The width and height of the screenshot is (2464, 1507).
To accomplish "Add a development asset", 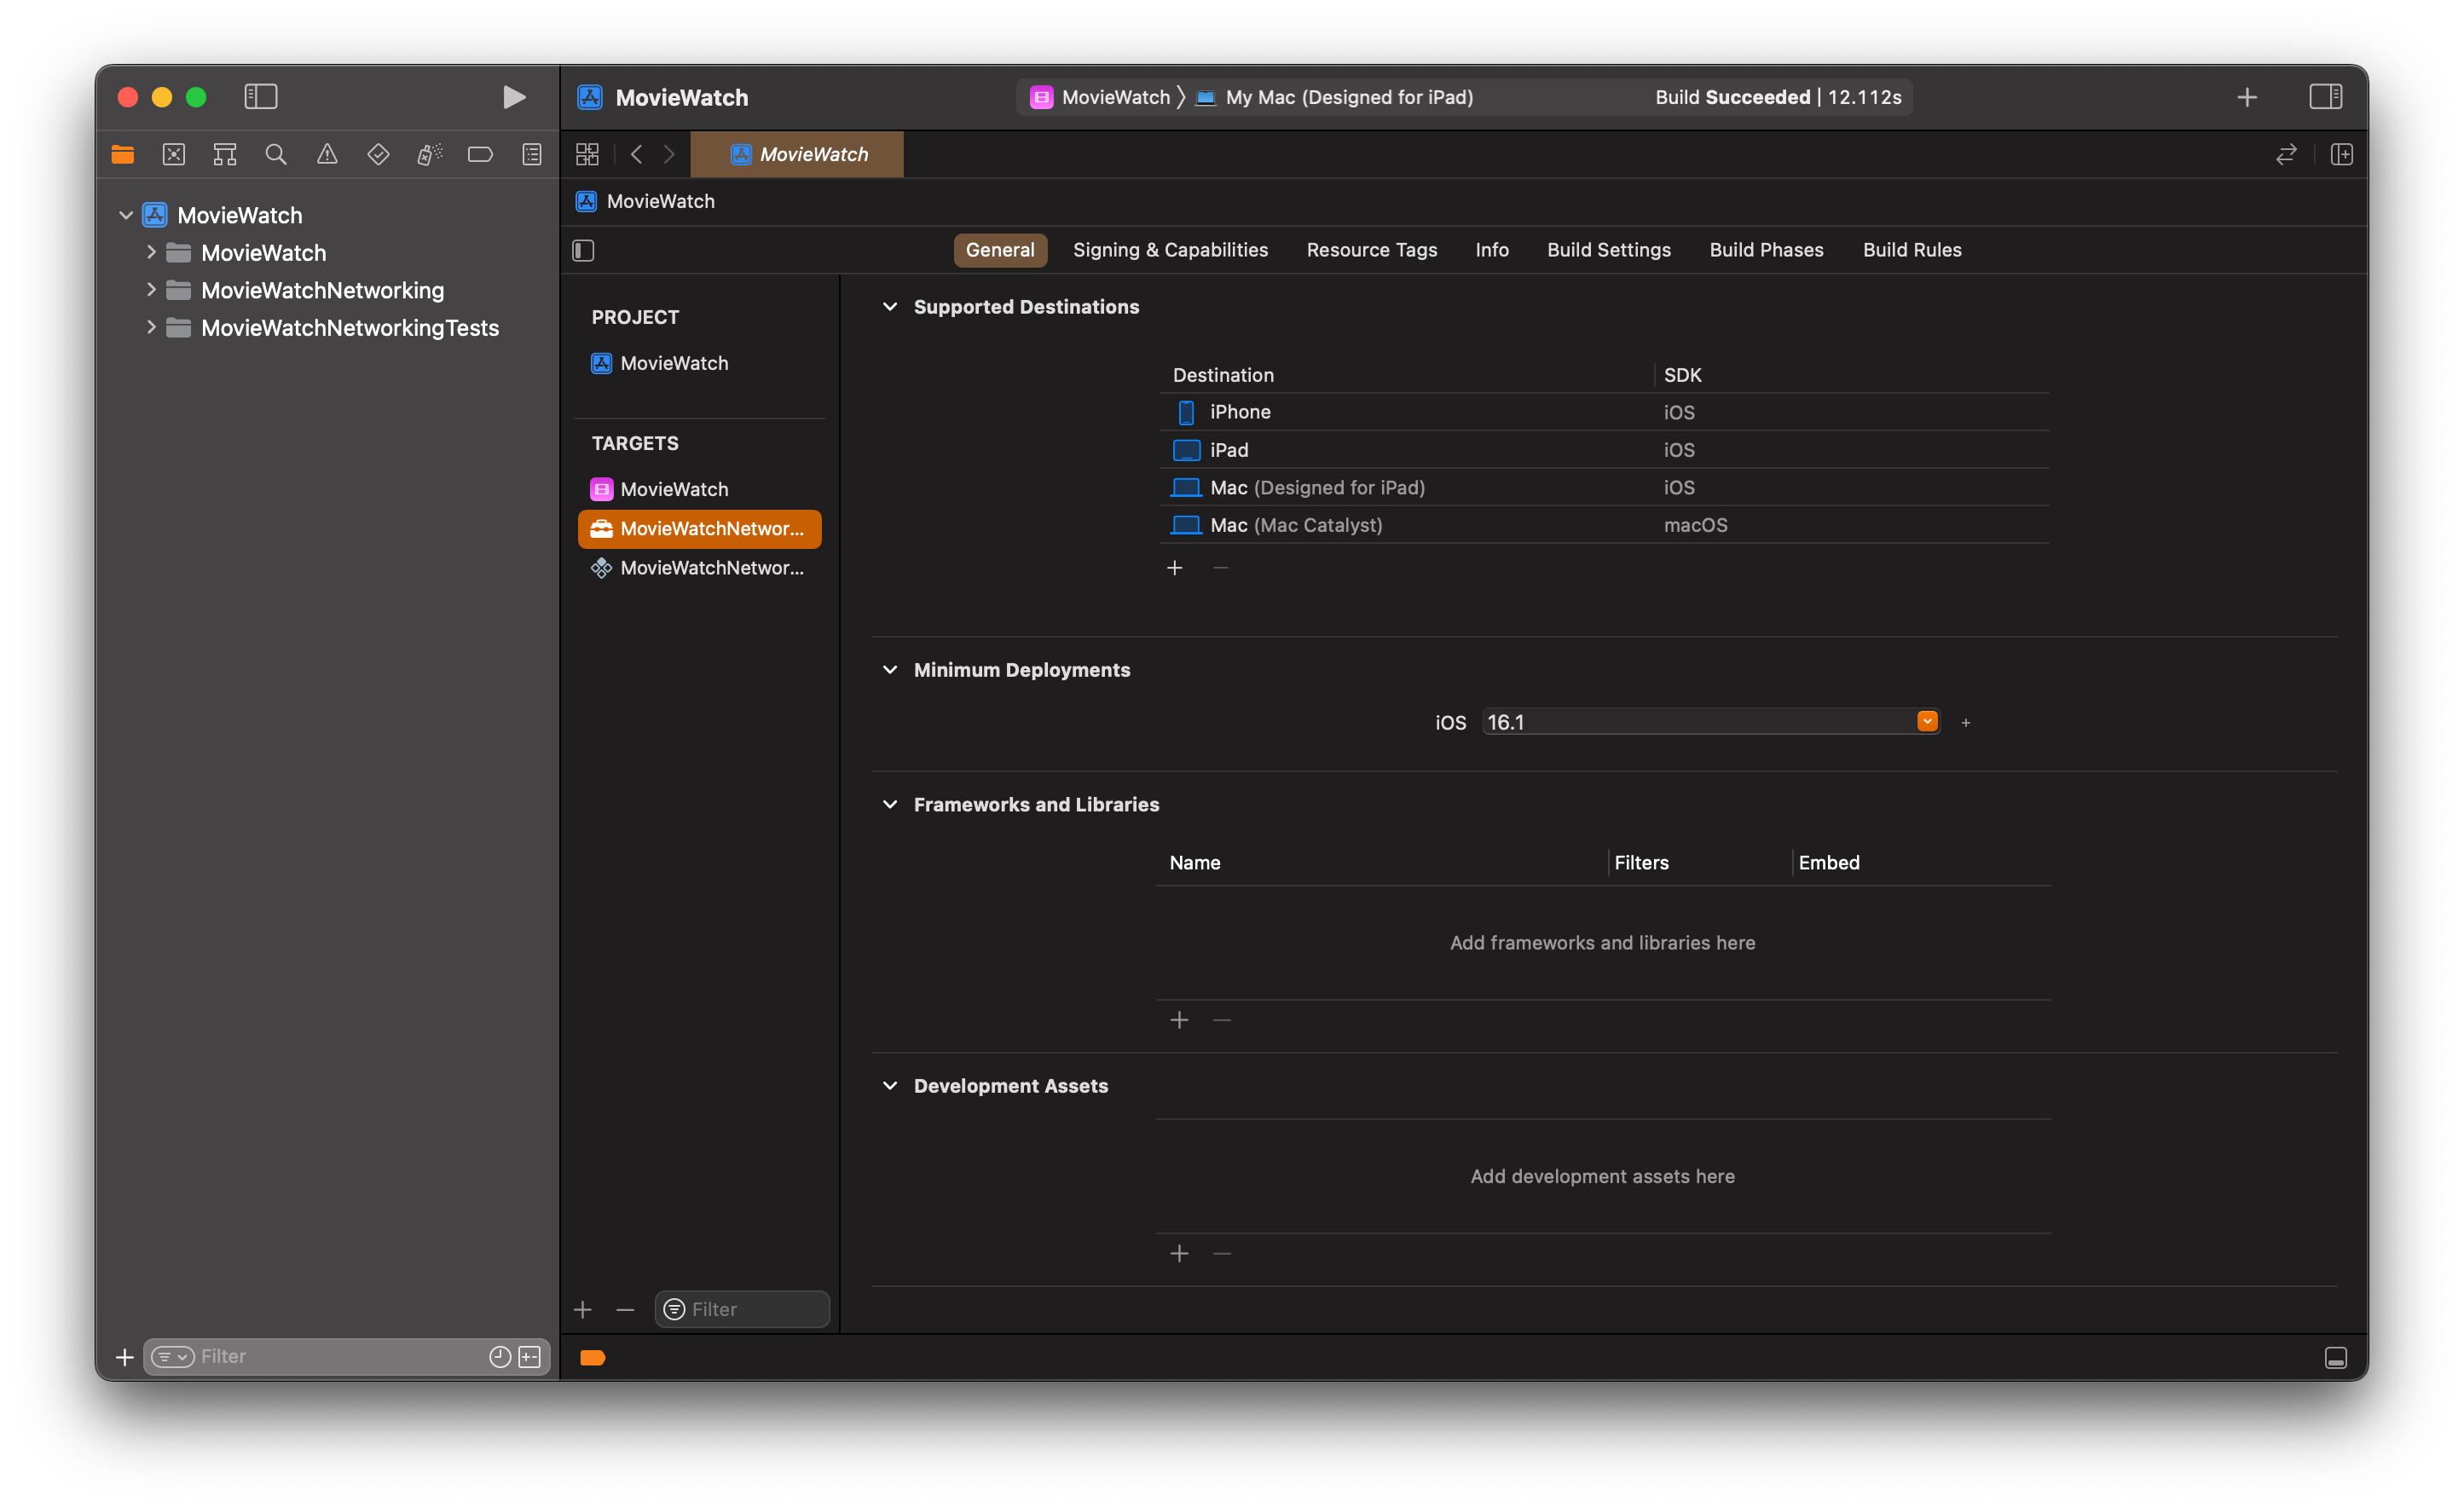I will tap(1179, 1254).
